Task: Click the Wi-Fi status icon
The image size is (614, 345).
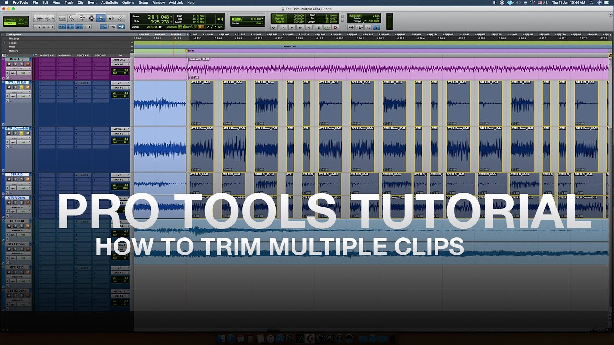Action: [x=532, y=2]
